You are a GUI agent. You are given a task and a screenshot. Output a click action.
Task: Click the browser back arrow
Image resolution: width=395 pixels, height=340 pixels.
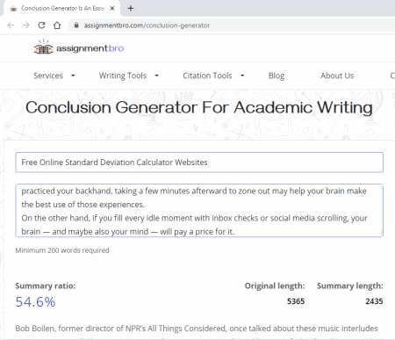point(11,25)
